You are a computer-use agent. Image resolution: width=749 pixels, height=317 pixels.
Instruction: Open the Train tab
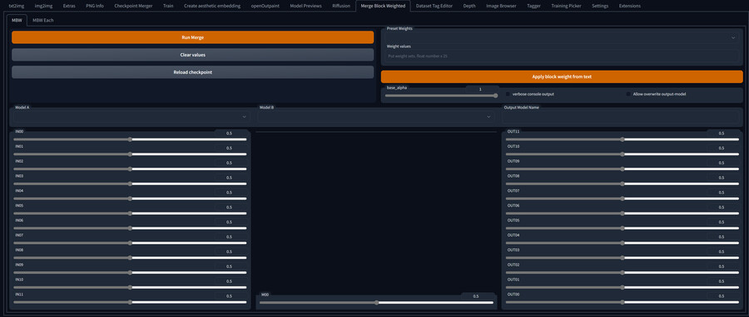click(168, 6)
